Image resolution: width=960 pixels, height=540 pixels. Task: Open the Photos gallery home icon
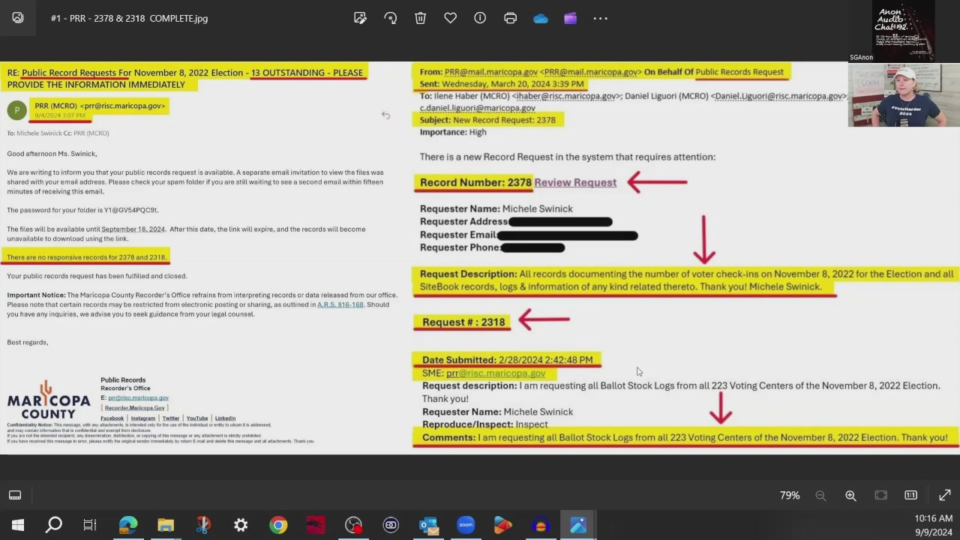(x=18, y=18)
